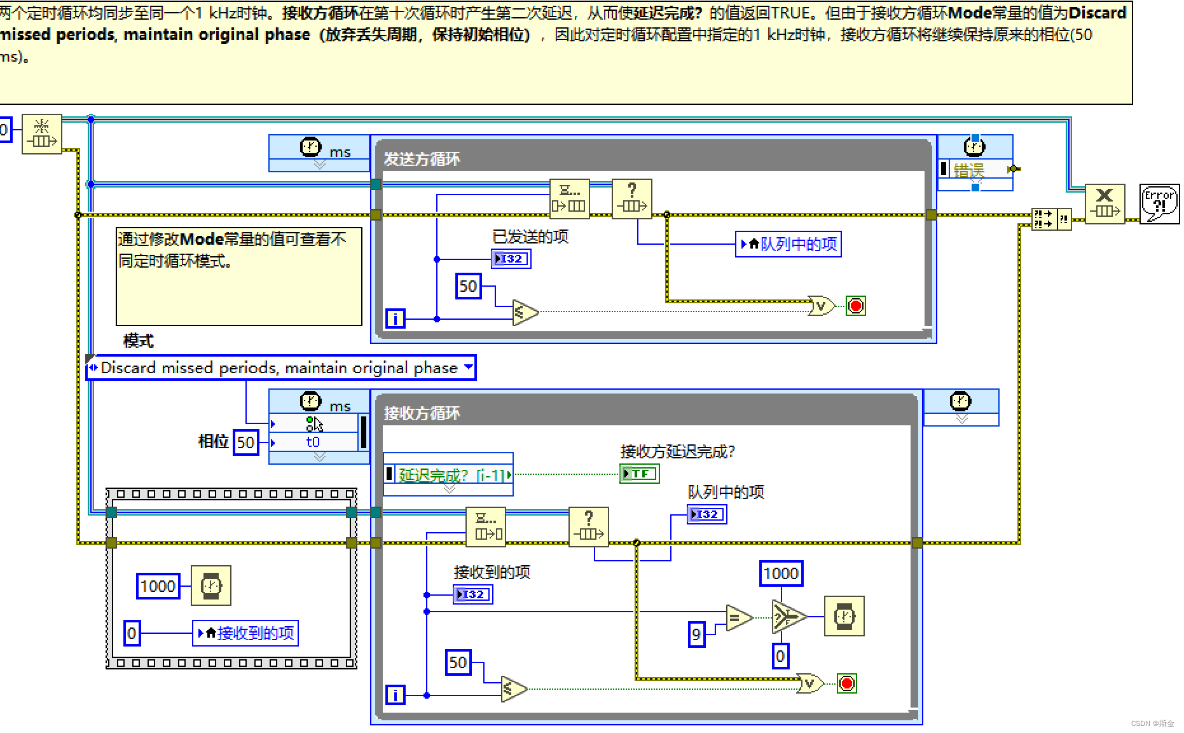Click the sender loop iteration terminal i
Screen dimensions: 1184x733
(396, 319)
